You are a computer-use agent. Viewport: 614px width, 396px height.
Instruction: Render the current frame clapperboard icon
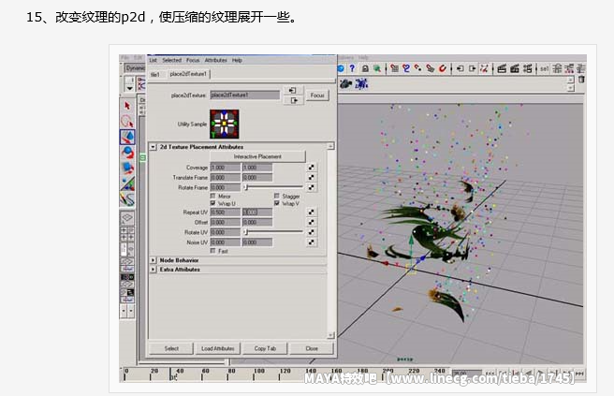pos(502,68)
